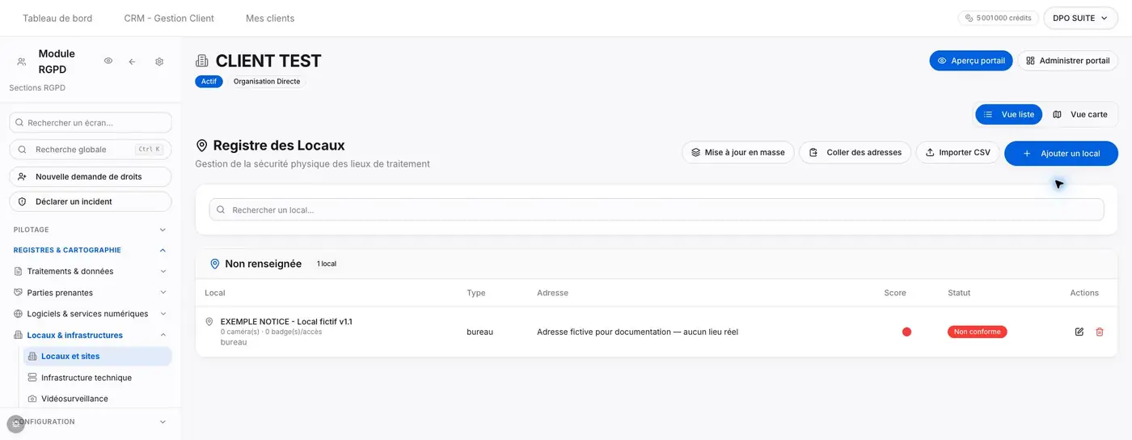Click the Non conforme status badge
This screenshot has height=440, width=1132.
tap(977, 332)
